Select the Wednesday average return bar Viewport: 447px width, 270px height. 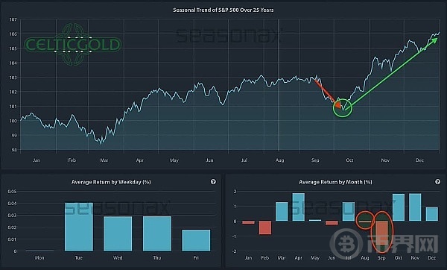point(118,233)
